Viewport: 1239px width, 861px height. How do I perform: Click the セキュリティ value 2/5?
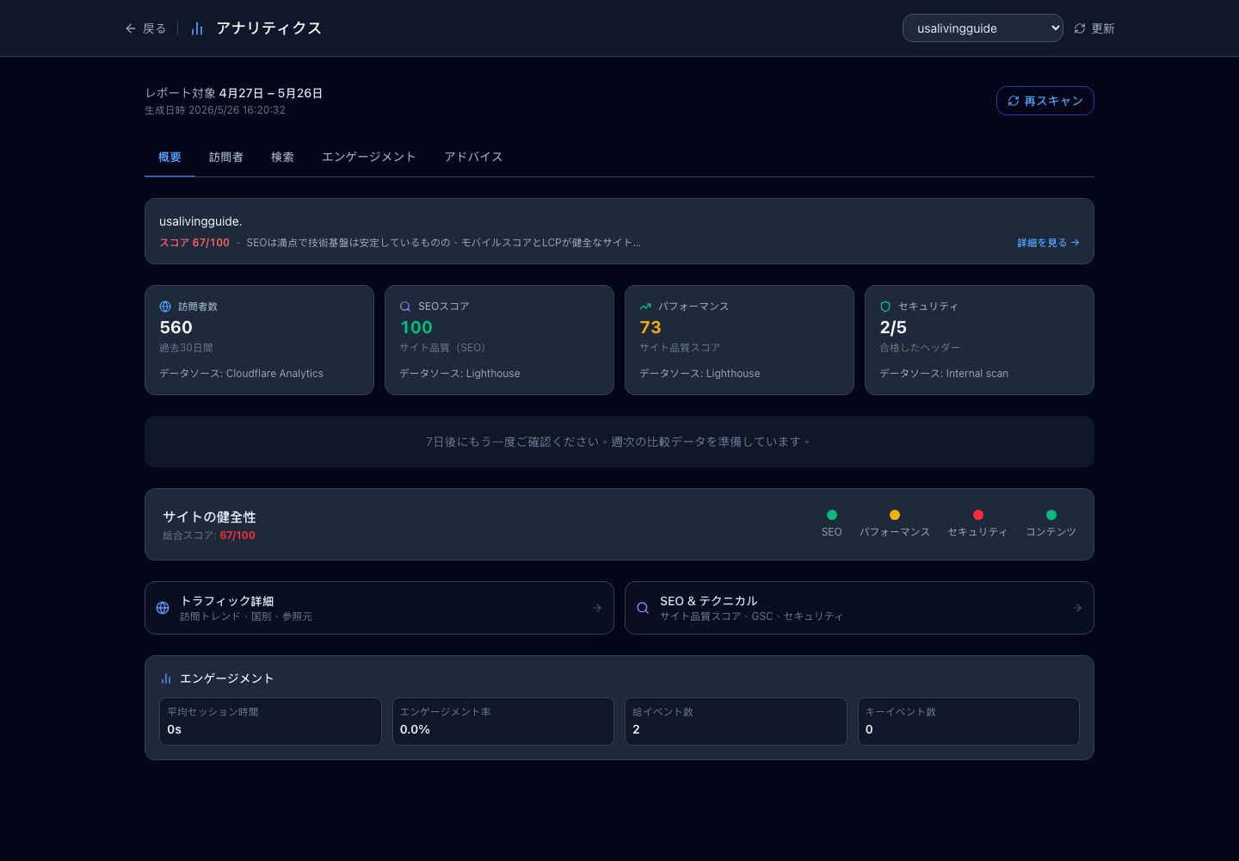(x=893, y=327)
